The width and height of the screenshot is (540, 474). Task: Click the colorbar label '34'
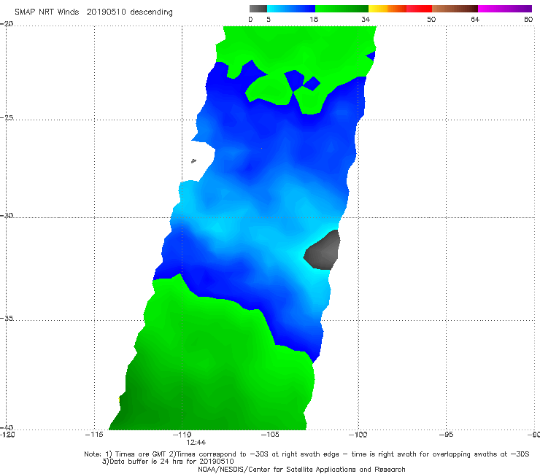(x=366, y=19)
